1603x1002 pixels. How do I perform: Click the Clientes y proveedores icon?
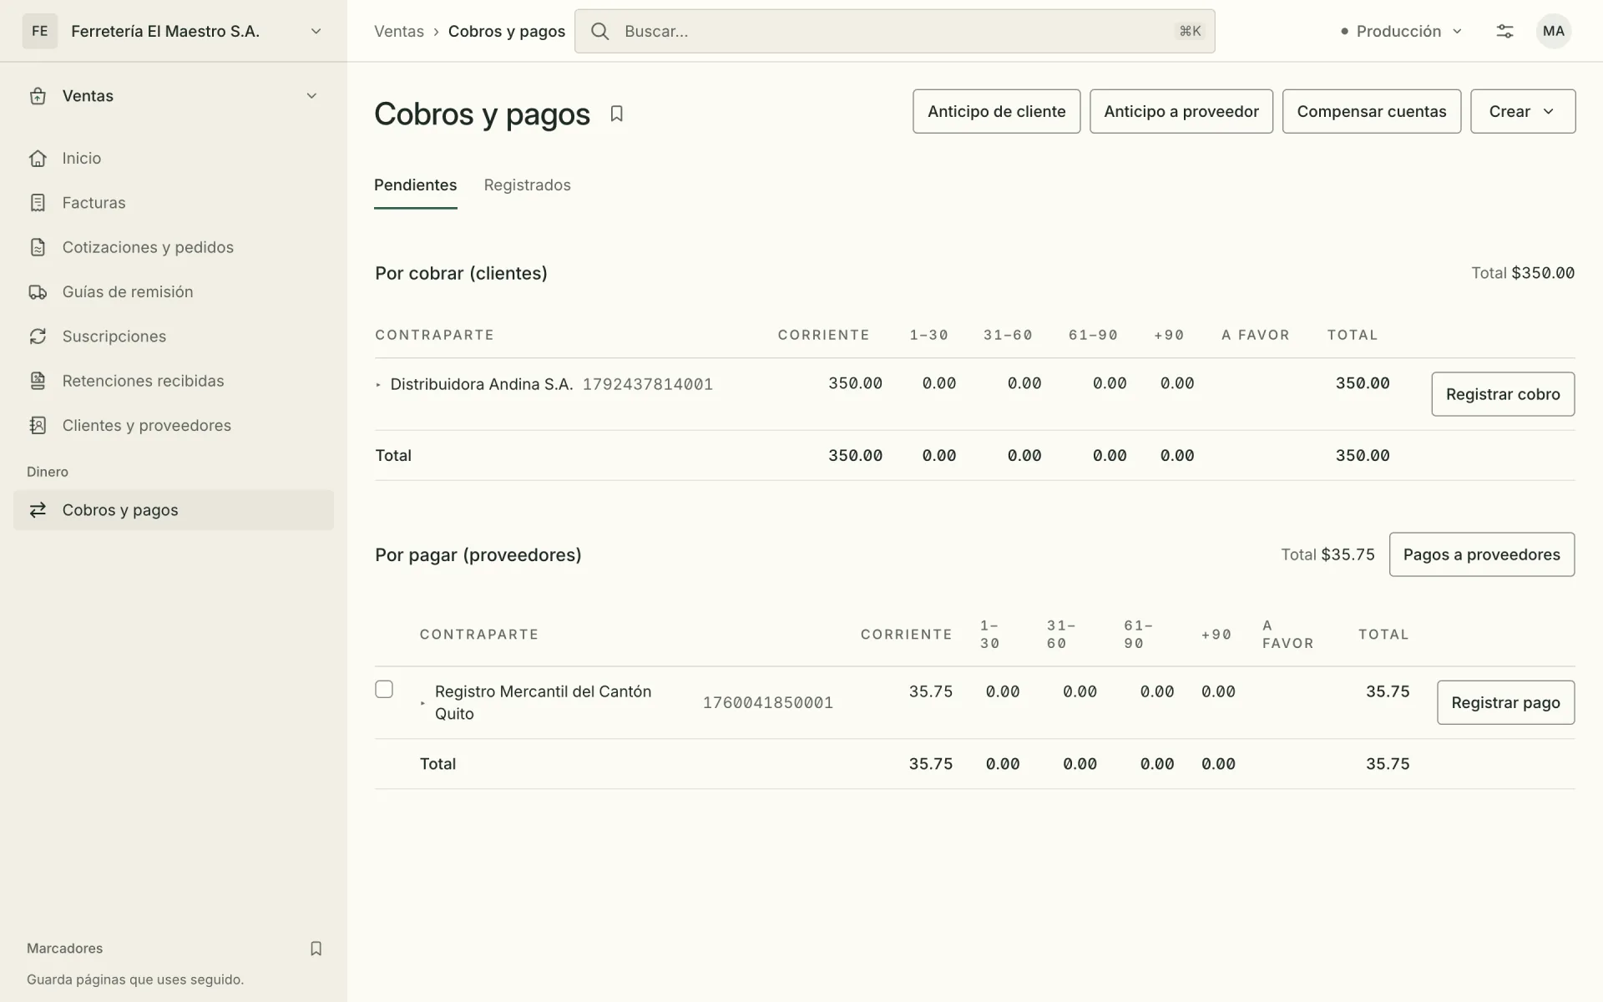[x=38, y=426]
